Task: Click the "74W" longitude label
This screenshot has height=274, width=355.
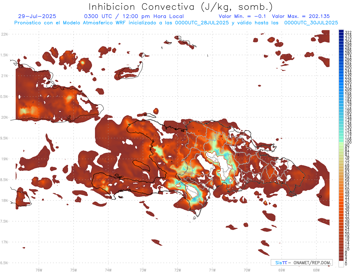Action: click(108, 270)
